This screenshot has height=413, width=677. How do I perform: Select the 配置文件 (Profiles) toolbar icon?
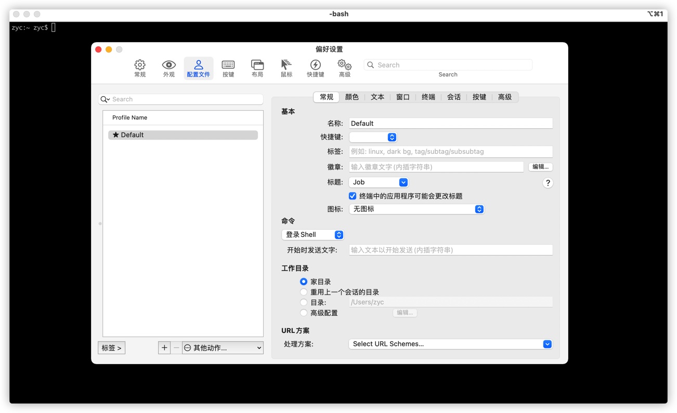(198, 68)
